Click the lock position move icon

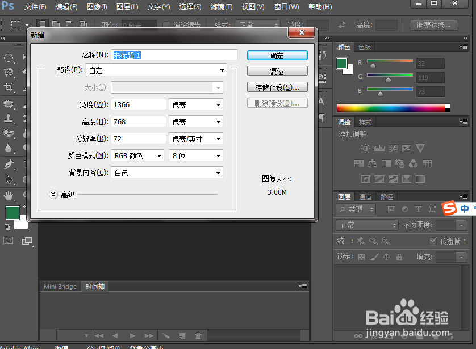tap(386, 257)
